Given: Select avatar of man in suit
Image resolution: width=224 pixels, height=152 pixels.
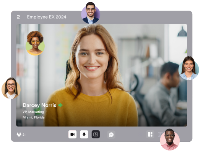Looking at the screenshot, I should [91, 13].
